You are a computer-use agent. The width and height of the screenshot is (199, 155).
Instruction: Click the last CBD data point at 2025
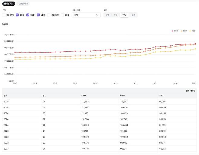click(195, 44)
